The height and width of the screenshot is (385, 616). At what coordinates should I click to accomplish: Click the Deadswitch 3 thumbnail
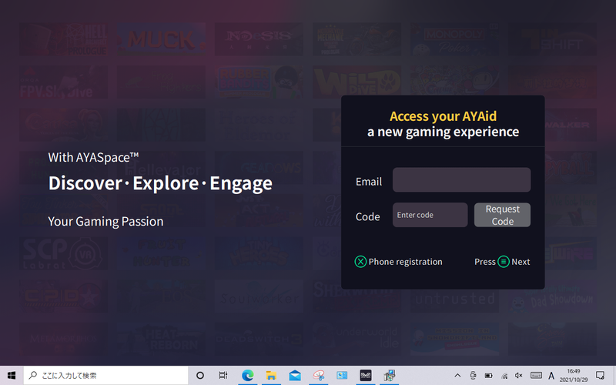pyautogui.click(x=259, y=339)
